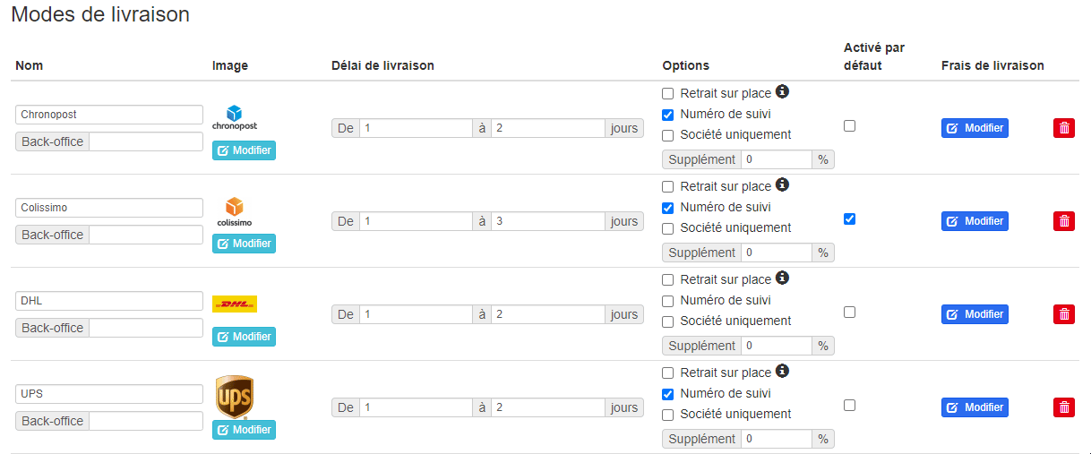The height and width of the screenshot is (454, 1091).
Task: Remove the DHL delivery mode via trash
Action: coord(1063,314)
